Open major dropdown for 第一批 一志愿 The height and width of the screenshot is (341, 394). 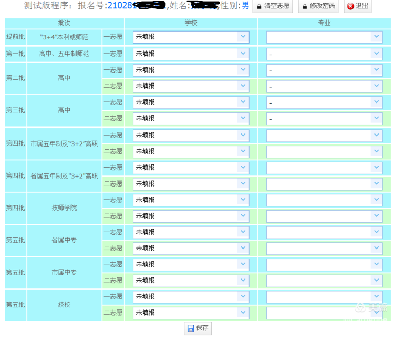[x=325, y=54]
